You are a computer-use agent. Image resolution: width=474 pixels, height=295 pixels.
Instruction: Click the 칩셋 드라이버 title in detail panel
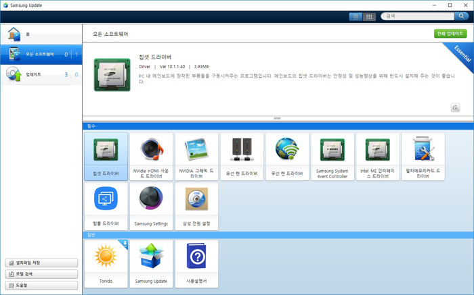(x=155, y=57)
